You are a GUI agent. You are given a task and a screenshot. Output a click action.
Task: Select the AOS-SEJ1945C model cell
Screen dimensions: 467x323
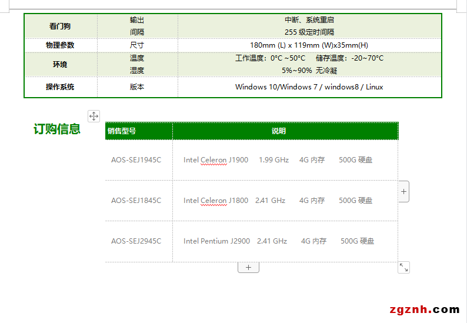136,160
